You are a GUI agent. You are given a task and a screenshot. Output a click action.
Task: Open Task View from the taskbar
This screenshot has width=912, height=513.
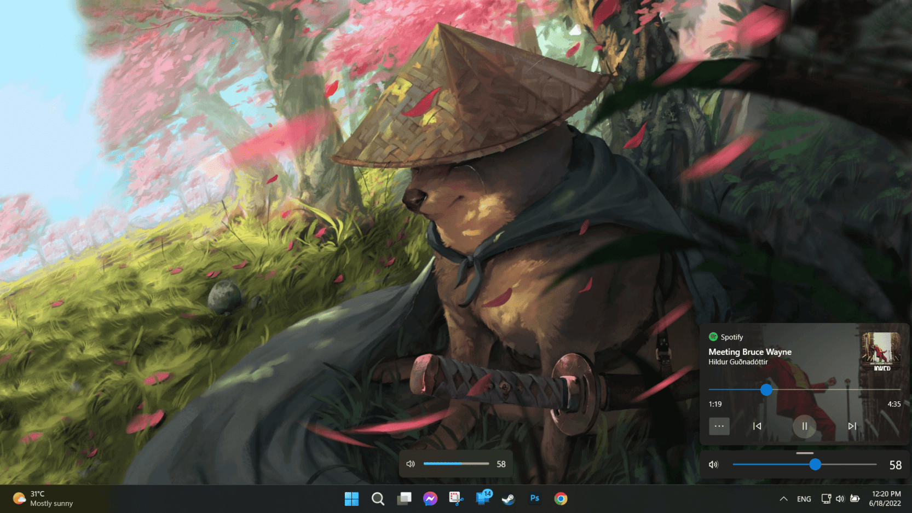pos(404,499)
